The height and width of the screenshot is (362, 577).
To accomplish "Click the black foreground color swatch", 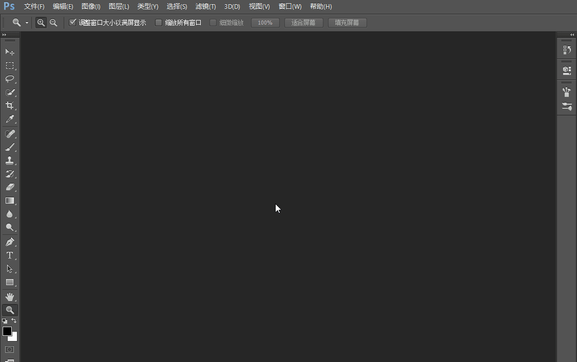I will (x=7, y=331).
